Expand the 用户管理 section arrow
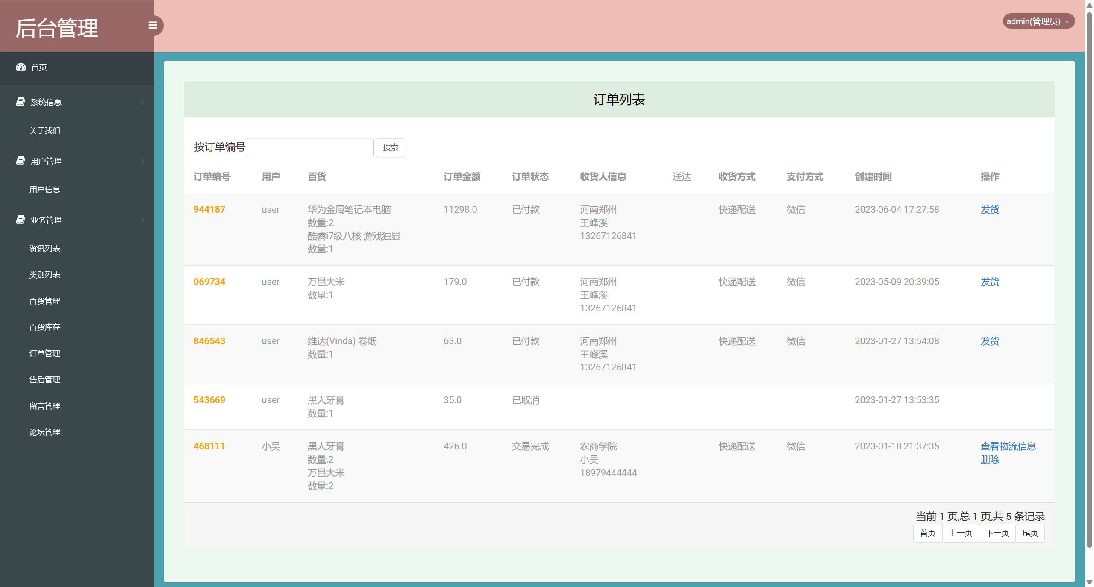This screenshot has width=1094, height=587. click(x=143, y=161)
